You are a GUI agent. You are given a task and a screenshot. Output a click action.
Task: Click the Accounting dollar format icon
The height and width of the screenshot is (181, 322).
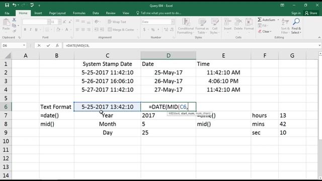[144, 30]
